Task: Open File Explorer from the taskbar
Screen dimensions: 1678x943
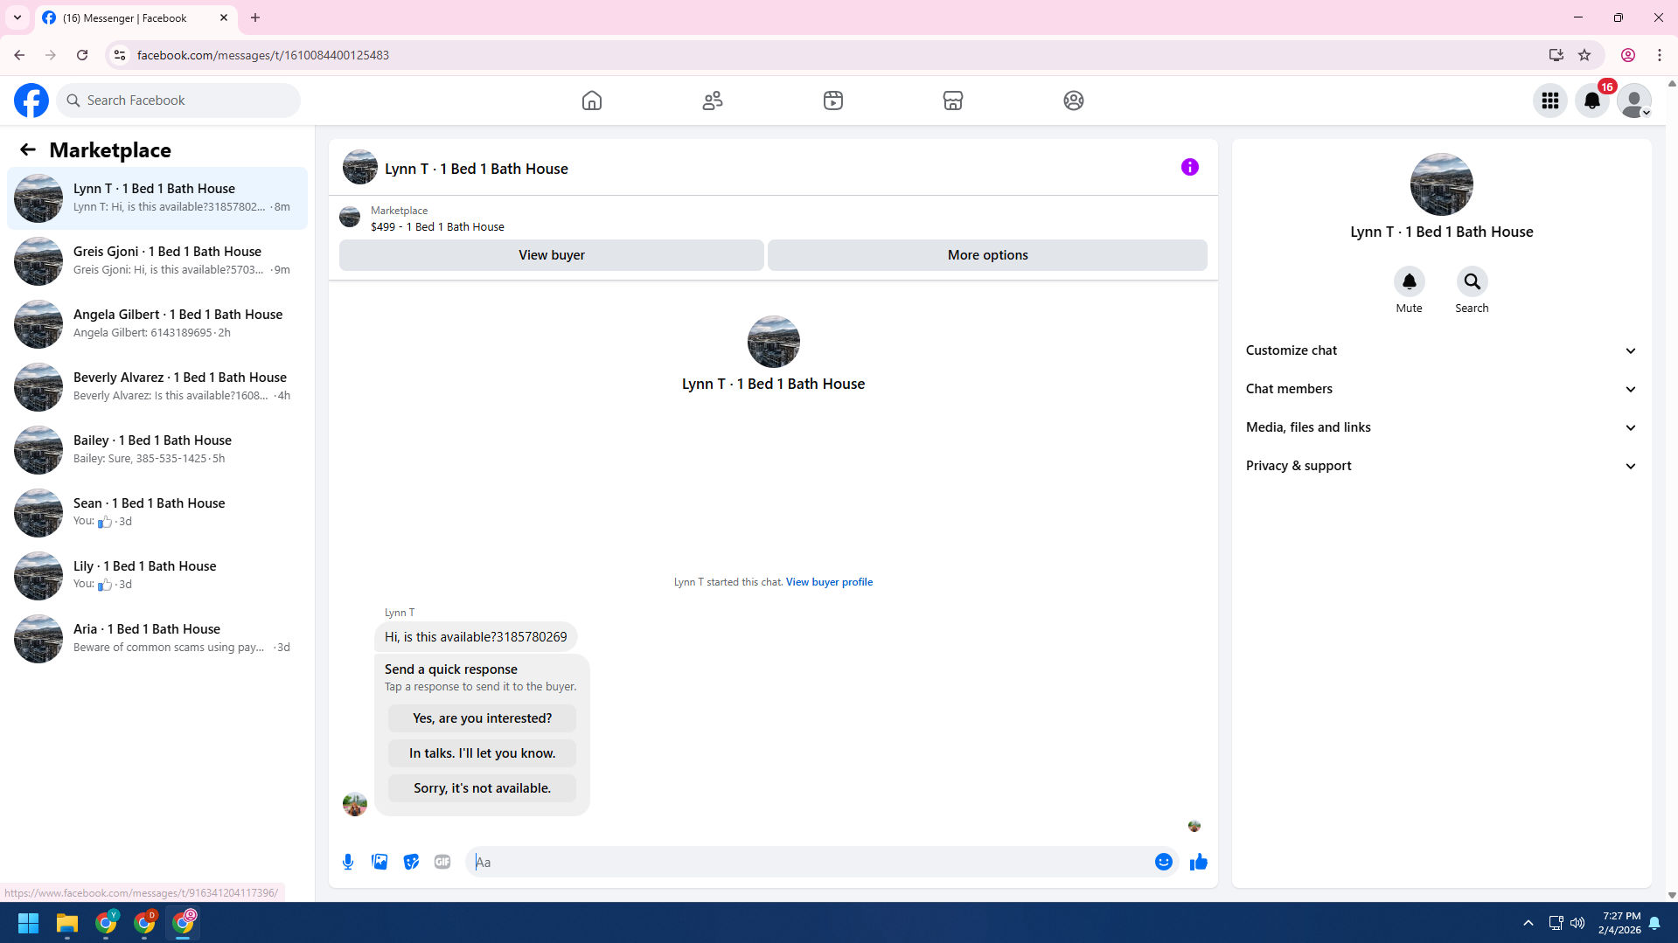Action: click(67, 923)
